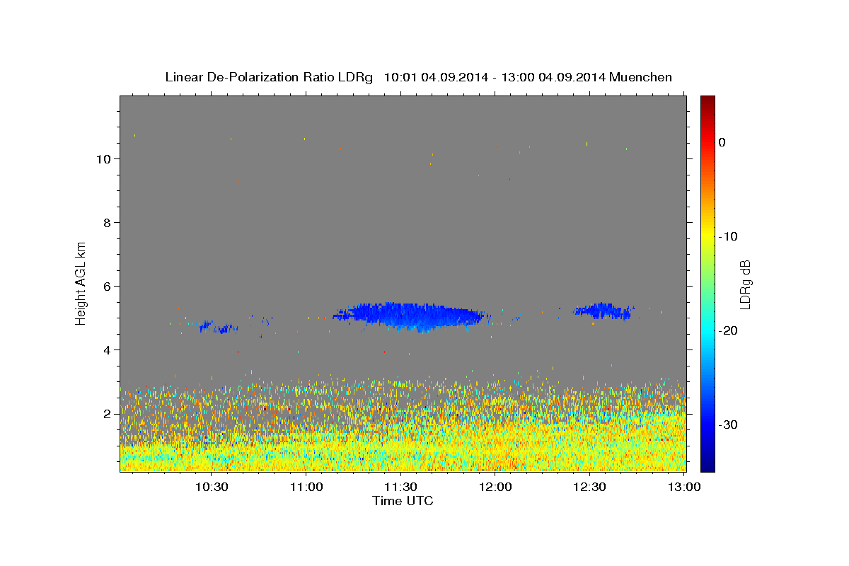Click the colorbar value '0'
Image resolution: width=849 pixels, height=566 pixels.
pos(722,142)
